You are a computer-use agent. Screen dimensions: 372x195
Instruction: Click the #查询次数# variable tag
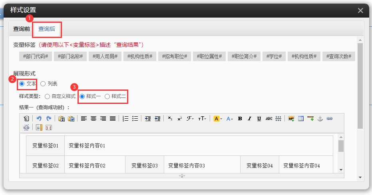pos(338,56)
